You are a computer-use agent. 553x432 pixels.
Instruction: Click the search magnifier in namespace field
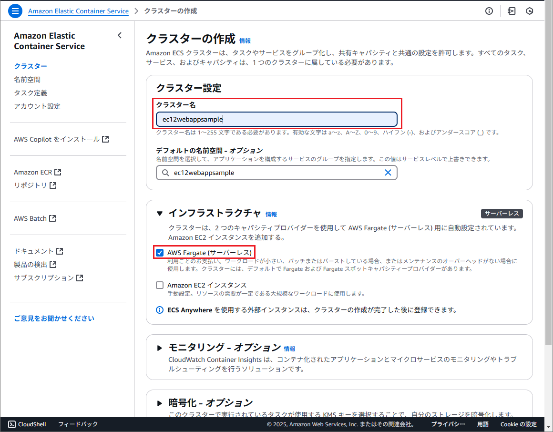click(x=165, y=173)
